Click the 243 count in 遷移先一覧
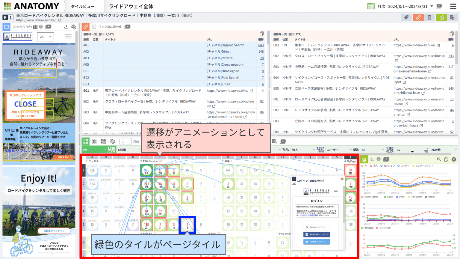 point(451,56)
